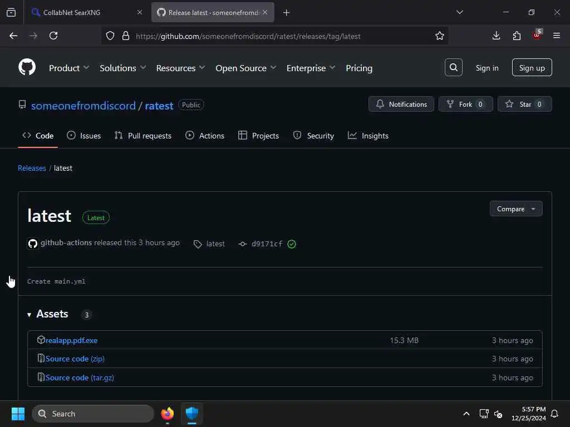
Task: Open the Windows Start menu
Action: [x=18, y=414]
